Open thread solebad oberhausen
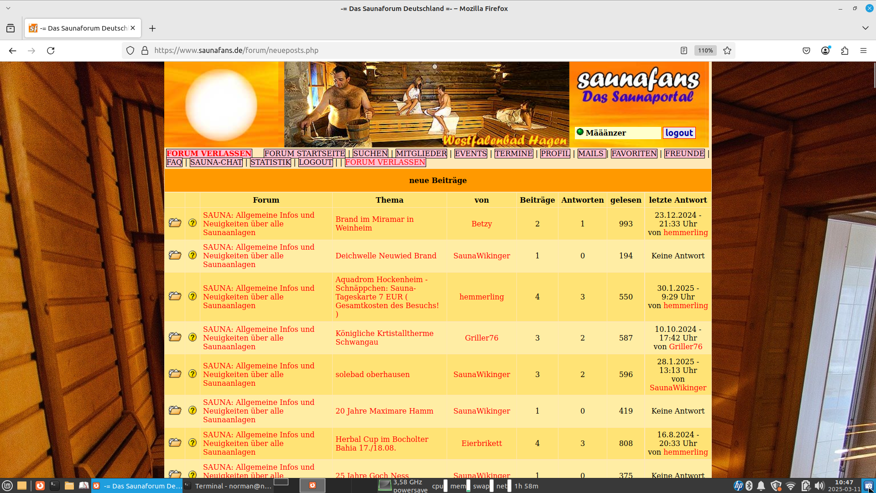Screen dimensions: 876x493 372,374
